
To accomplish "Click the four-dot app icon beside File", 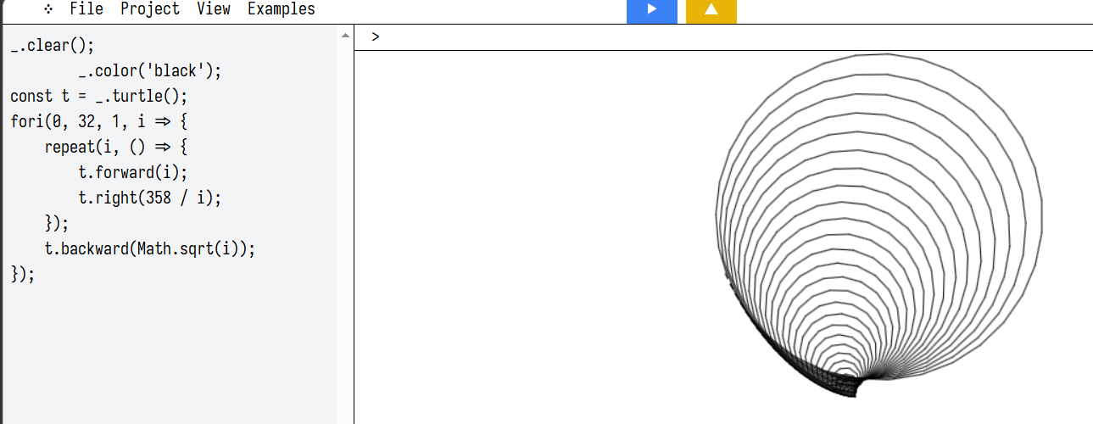I will pos(49,9).
